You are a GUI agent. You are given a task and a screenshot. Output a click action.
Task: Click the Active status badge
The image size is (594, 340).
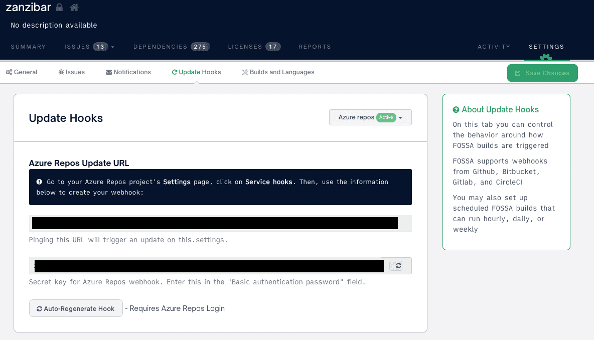click(x=386, y=117)
